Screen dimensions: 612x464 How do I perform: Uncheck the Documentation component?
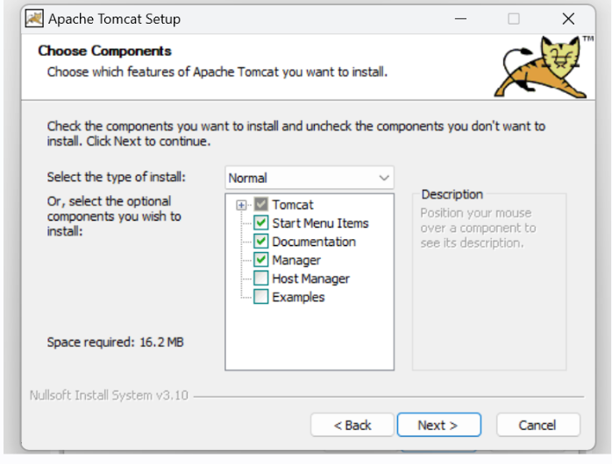[260, 241]
